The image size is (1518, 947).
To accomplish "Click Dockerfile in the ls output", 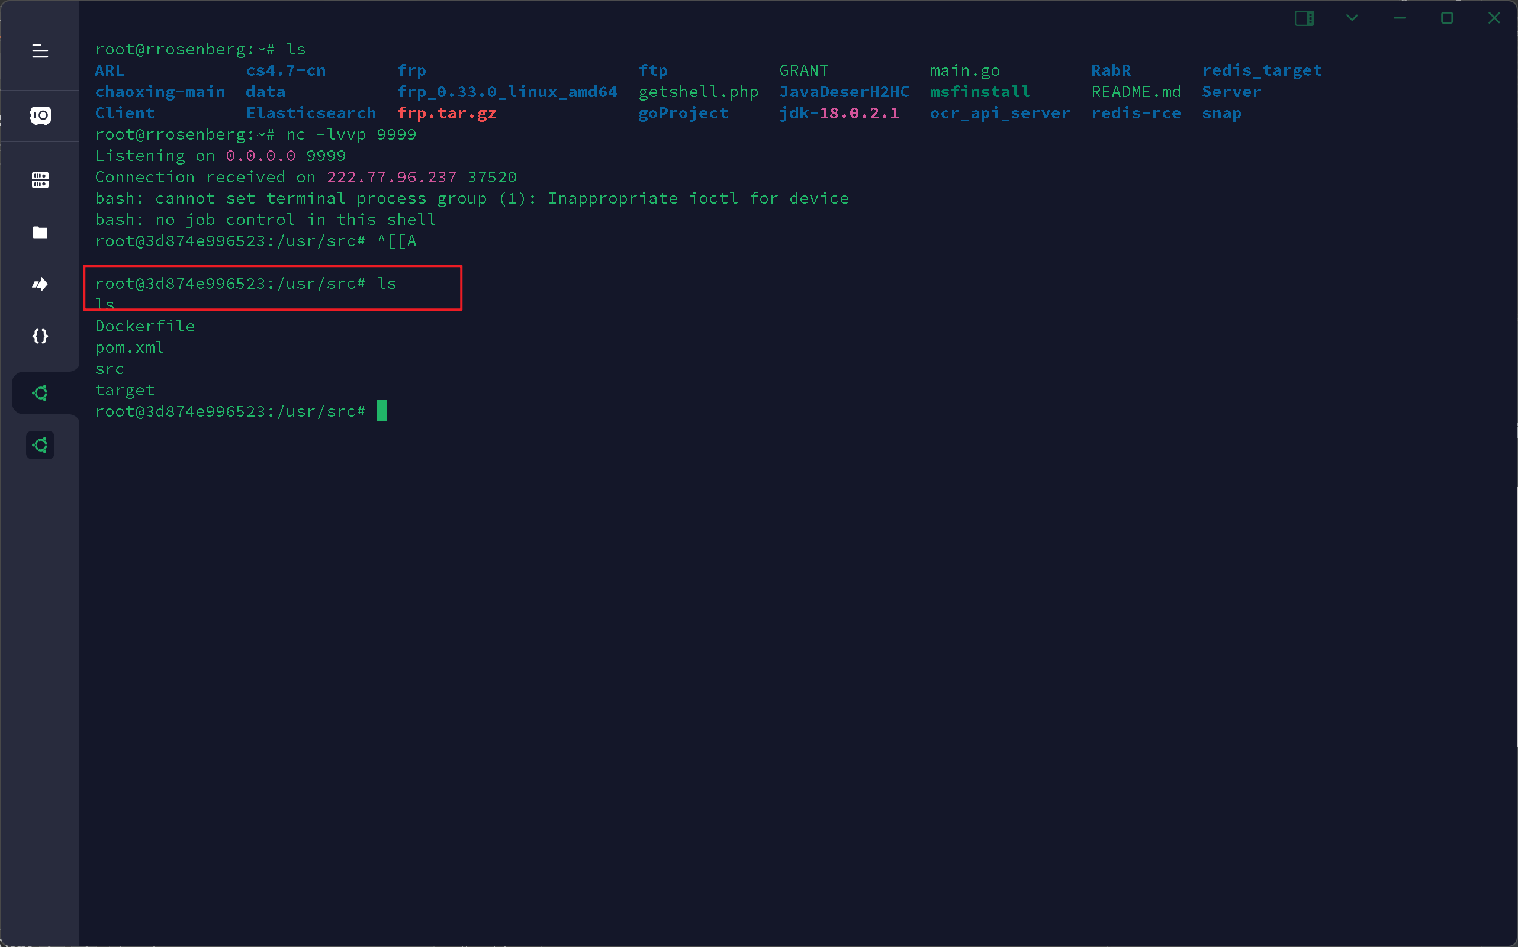I will click(x=144, y=326).
